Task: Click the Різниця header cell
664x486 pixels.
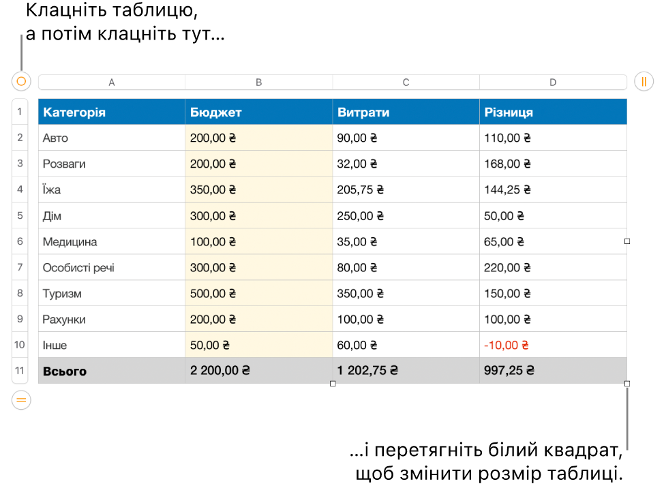Action: coord(553,112)
